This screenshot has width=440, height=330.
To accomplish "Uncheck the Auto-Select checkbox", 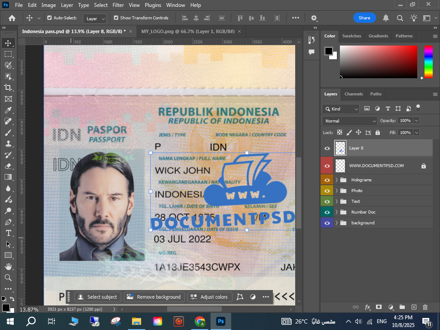I will click(x=49, y=18).
